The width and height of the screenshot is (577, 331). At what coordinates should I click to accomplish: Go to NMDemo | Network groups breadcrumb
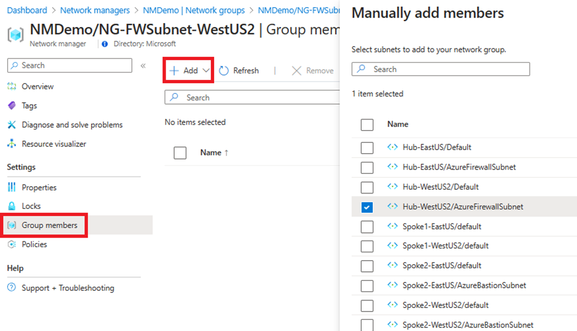click(194, 10)
